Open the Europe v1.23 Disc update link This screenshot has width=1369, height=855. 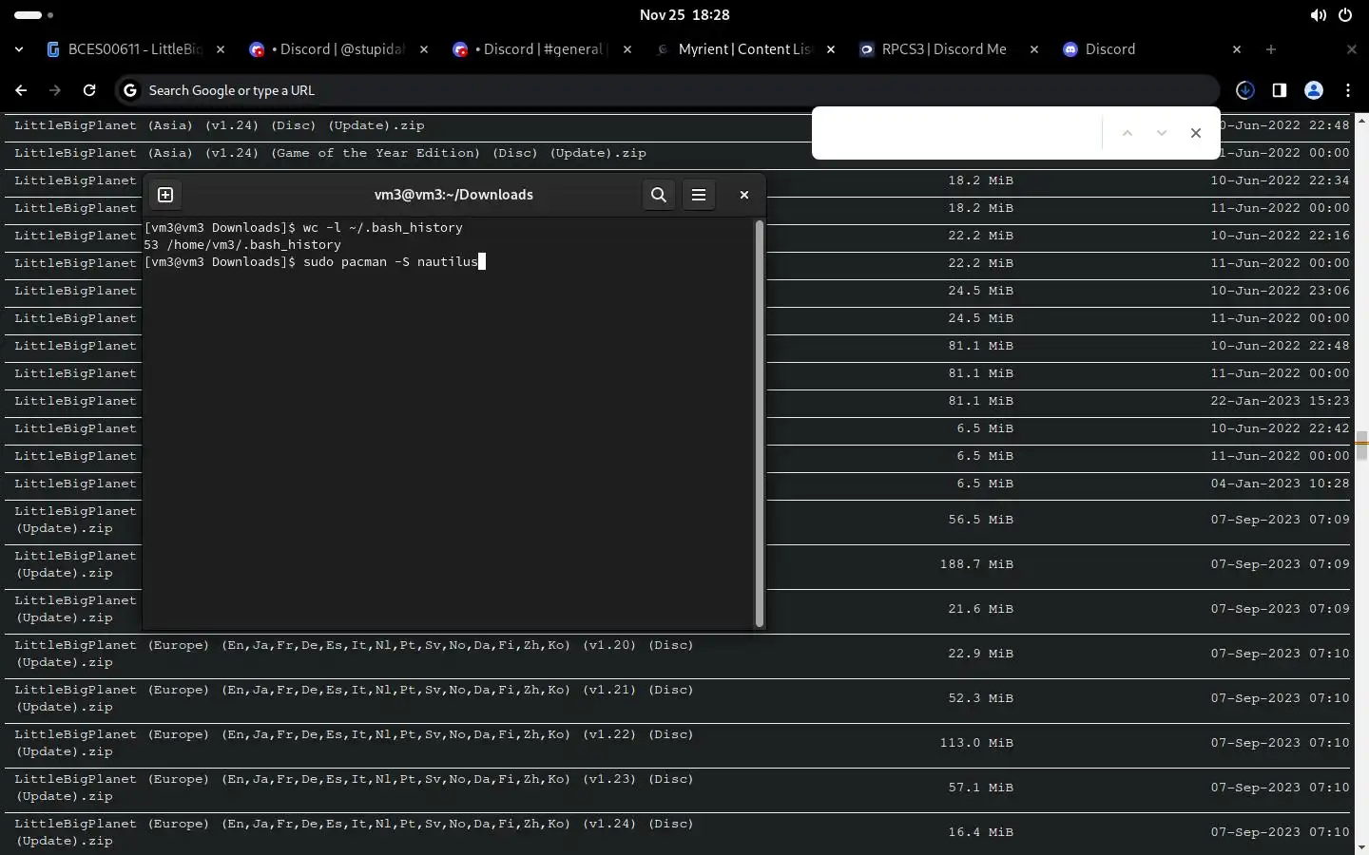(354, 788)
